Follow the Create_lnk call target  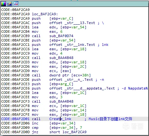pyautogui.click(x=60, y=119)
